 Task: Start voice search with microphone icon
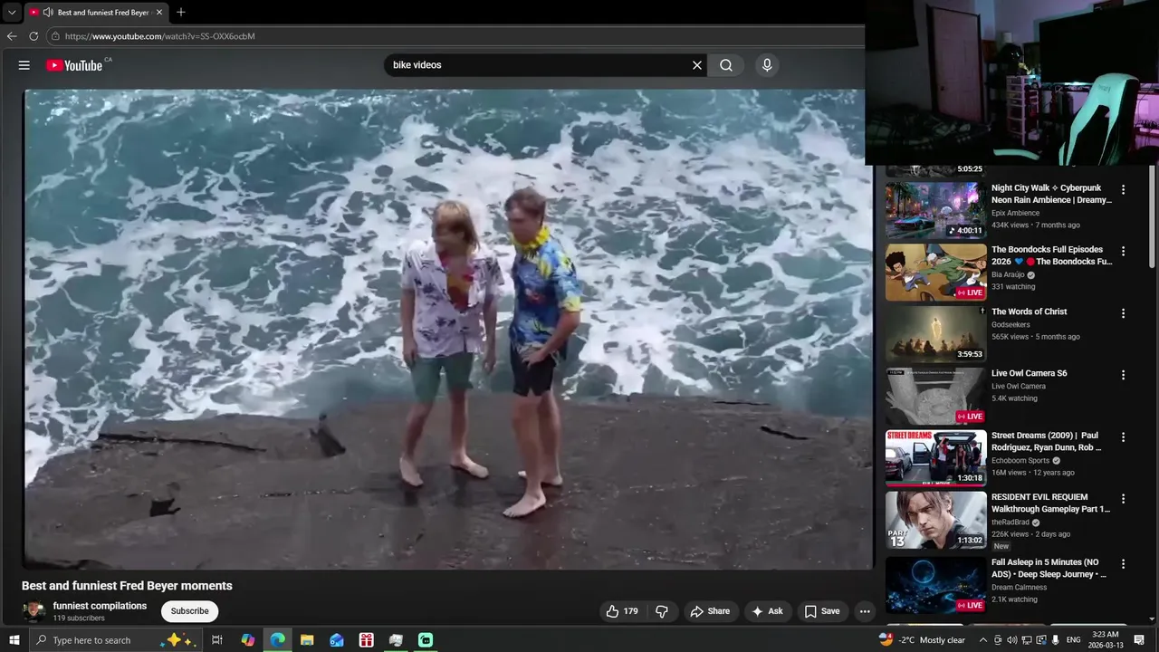click(x=767, y=65)
